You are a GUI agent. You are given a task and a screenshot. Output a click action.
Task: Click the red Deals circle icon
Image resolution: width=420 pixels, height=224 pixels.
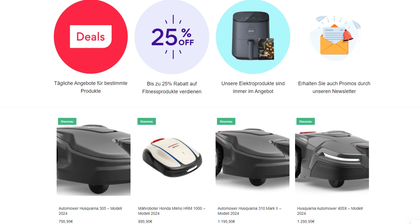click(x=91, y=37)
